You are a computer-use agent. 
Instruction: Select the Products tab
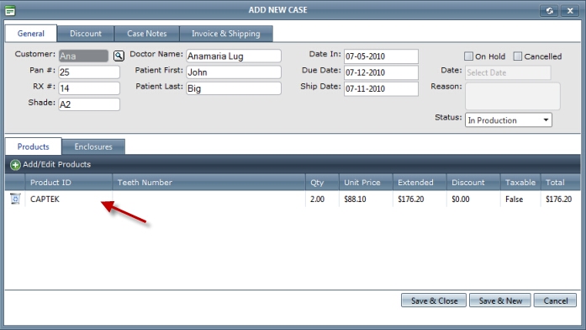tap(34, 146)
